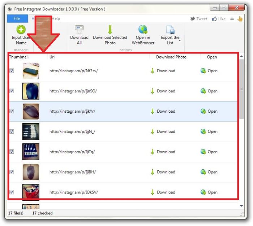Click the Open link for IjiBH
The image size is (253, 226).
point(213,172)
